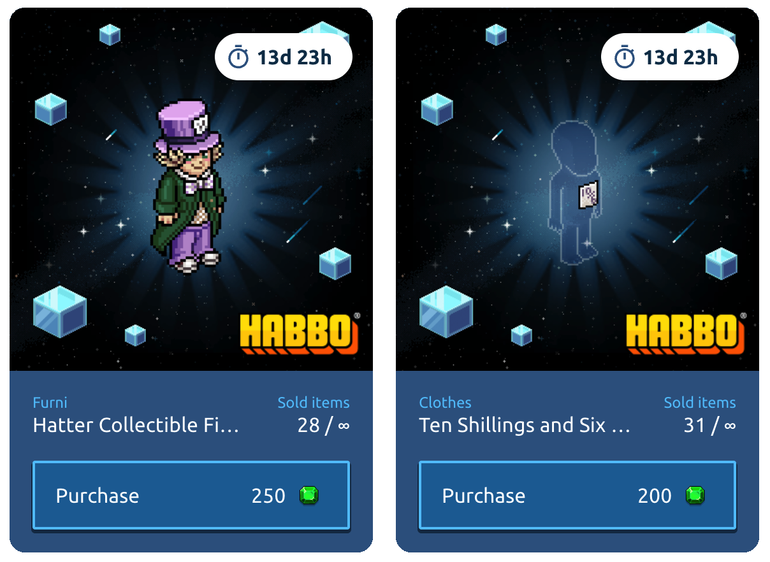This screenshot has height=562, width=770.
Task: Click the Clothes category label
Action: point(446,403)
